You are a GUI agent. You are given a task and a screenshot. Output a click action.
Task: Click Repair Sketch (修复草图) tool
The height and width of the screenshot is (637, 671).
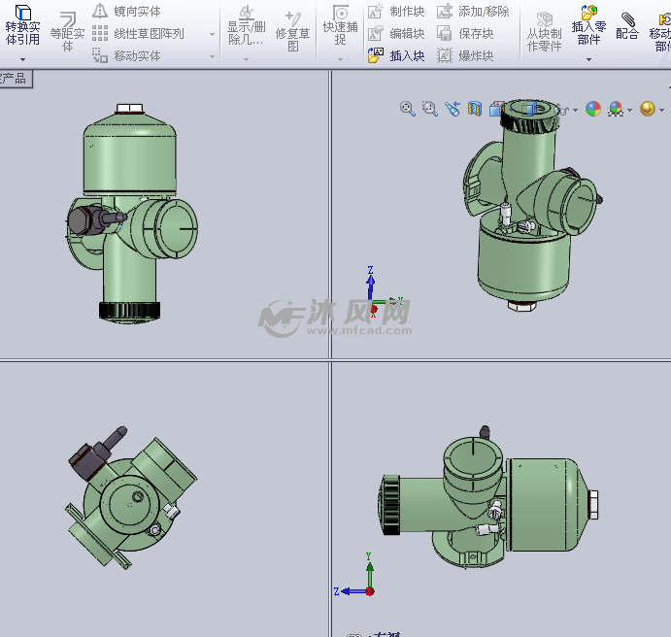292,29
